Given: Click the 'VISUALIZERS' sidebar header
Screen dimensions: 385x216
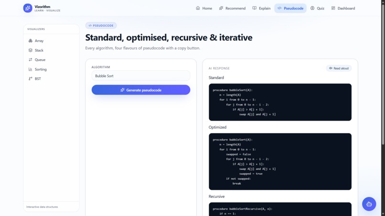Looking at the screenshot, I should point(36,29).
